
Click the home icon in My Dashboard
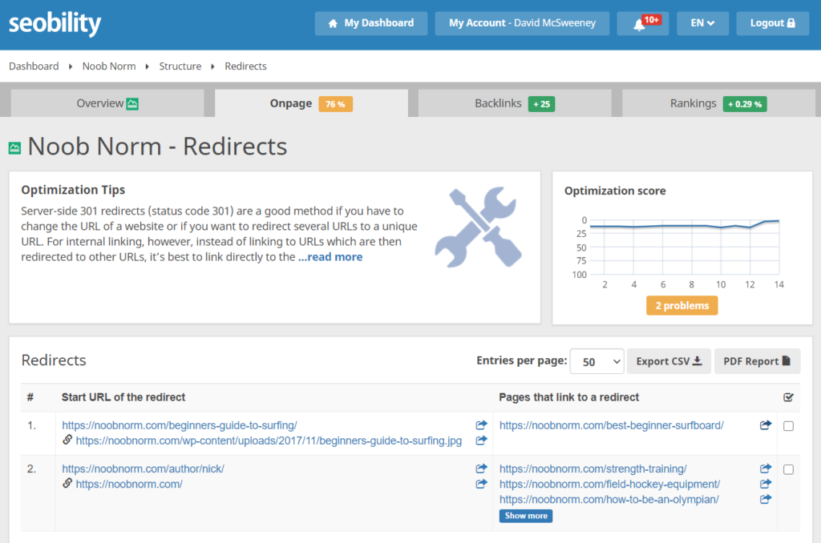click(x=333, y=23)
